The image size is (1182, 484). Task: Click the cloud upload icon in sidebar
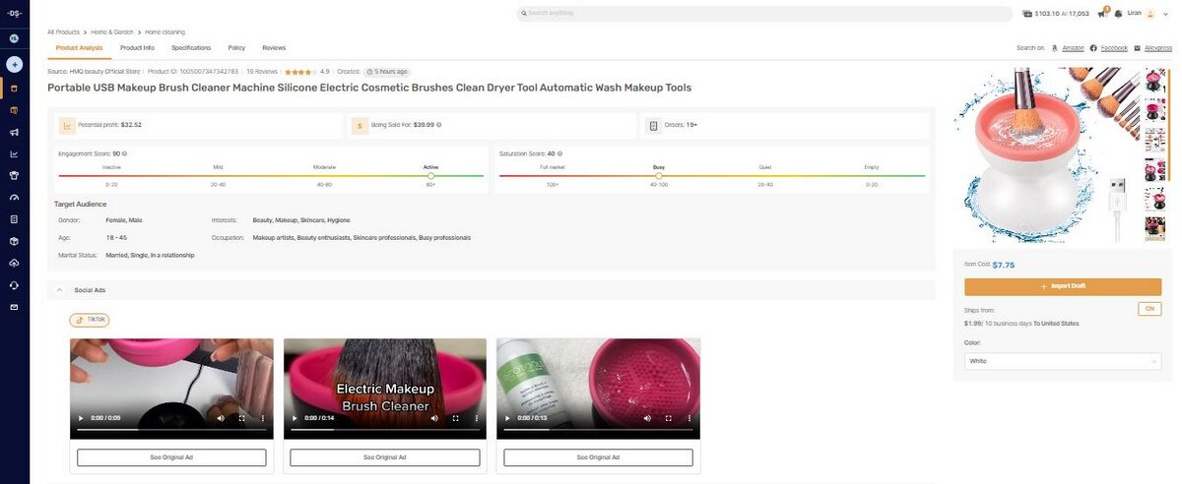coord(14,263)
